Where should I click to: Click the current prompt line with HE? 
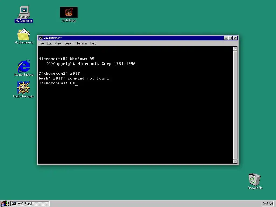(x=58, y=83)
